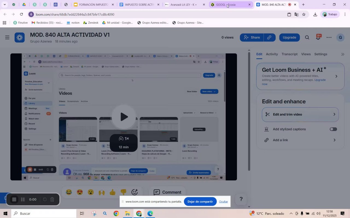The width and height of the screenshot is (350, 218).
Task: Open the Windows Start menu
Action: (5, 214)
